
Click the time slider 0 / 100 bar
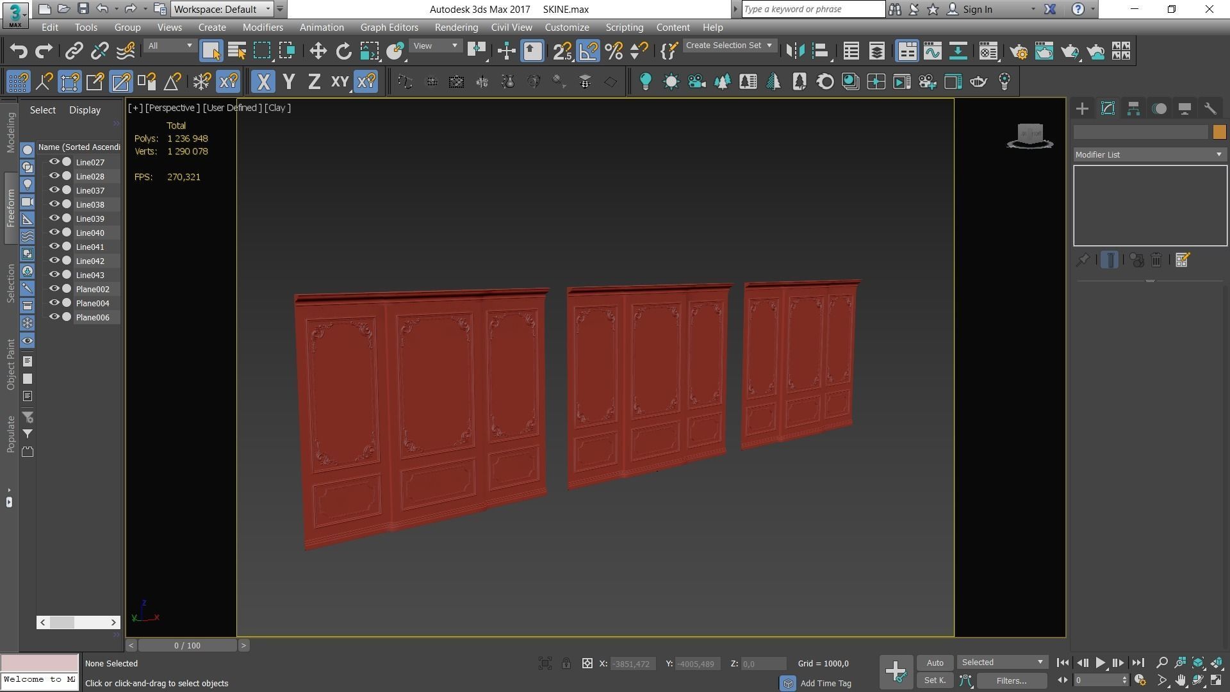[x=187, y=646]
